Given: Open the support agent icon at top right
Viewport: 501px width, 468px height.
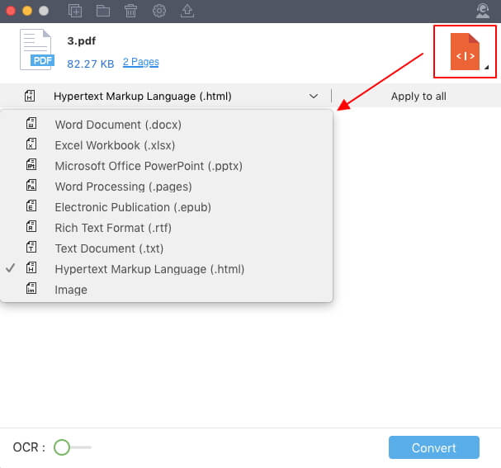Looking at the screenshot, I should [483, 11].
